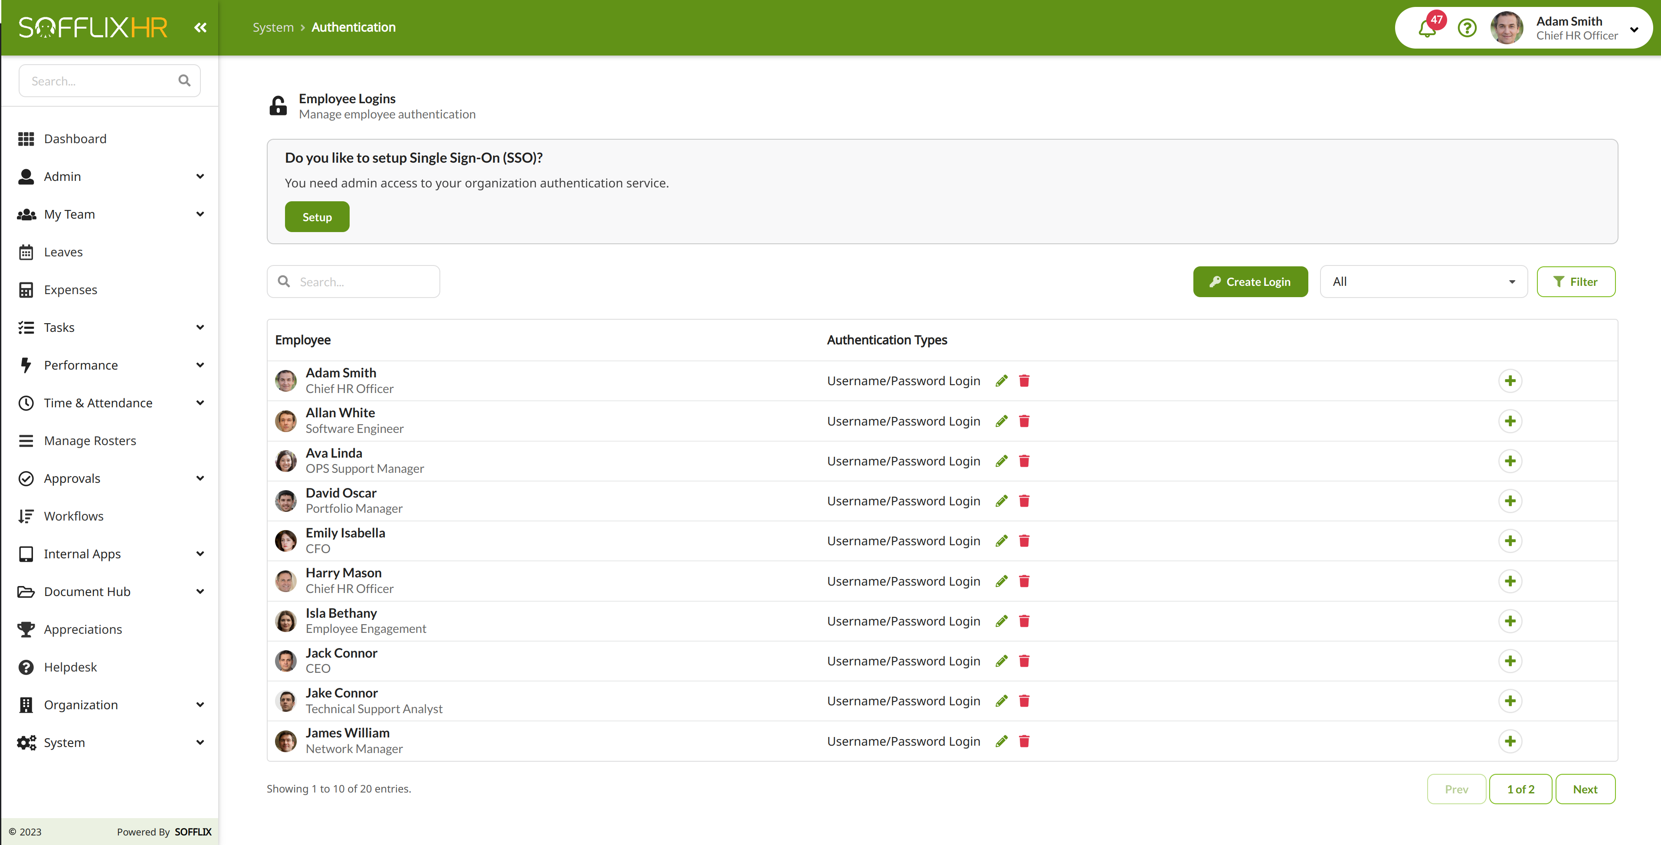The width and height of the screenshot is (1661, 845).
Task: Edit Adam Smith's username/password login
Action: (x=1001, y=380)
